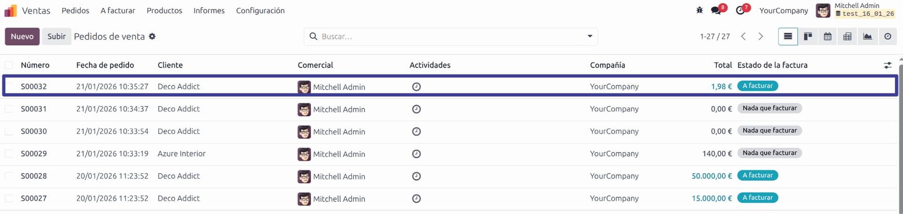
Task: Open the debug bug icon menu
Action: click(x=699, y=10)
